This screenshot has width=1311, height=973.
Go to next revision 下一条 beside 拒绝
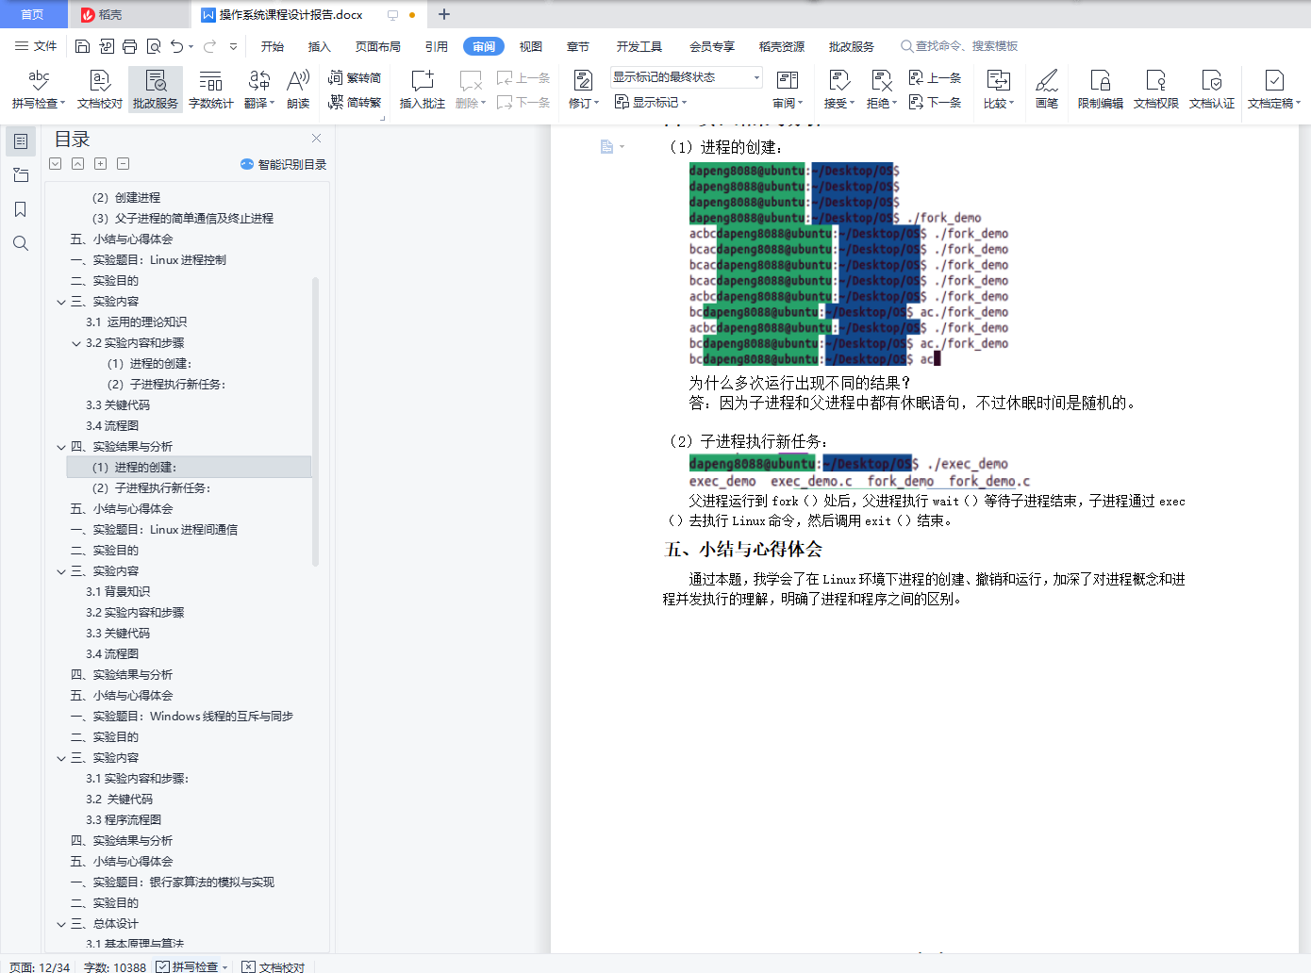point(935,102)
